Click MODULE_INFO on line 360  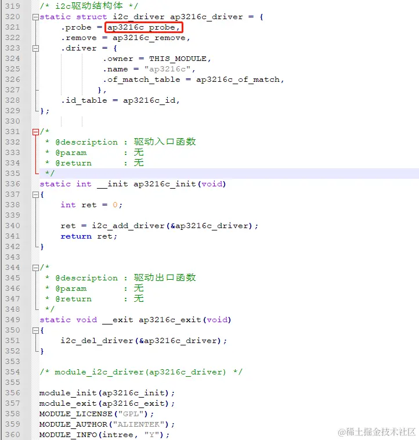(x=68, y=435)
